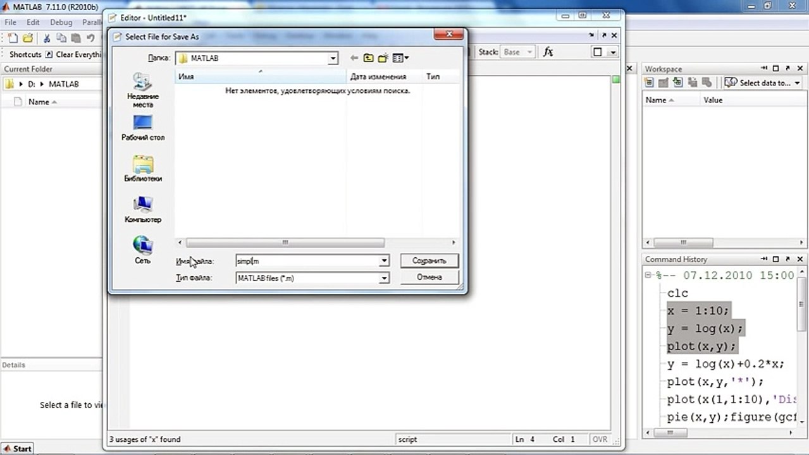Select 'plot(x,y);' line in Command History
This screenshot has width=809, height=455.
[702, 346]
